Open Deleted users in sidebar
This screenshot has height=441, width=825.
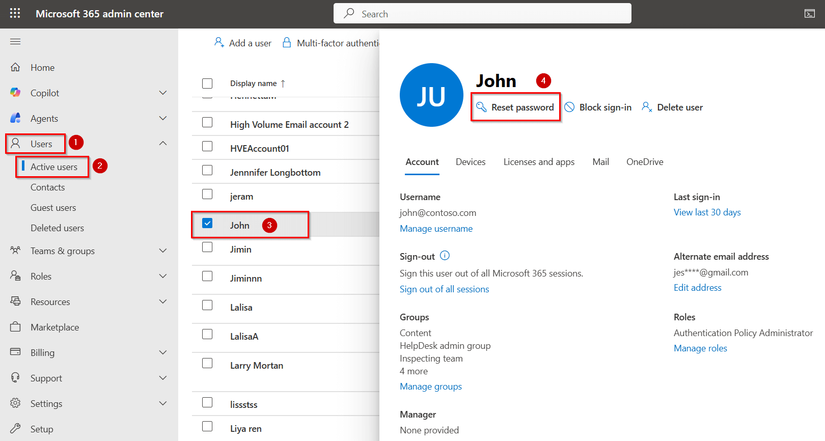[x=58, y=228]
